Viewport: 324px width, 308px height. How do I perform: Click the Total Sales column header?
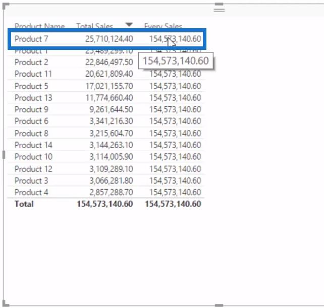coord(94,26)
